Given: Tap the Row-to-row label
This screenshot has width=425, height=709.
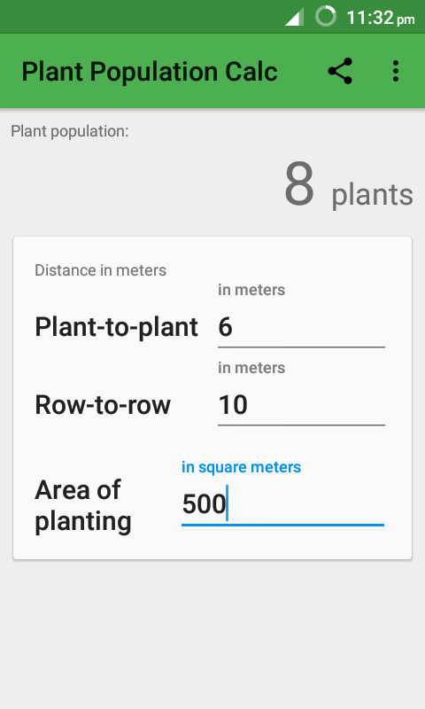Looking at the screenshot, I should click(x=103, y=405).
